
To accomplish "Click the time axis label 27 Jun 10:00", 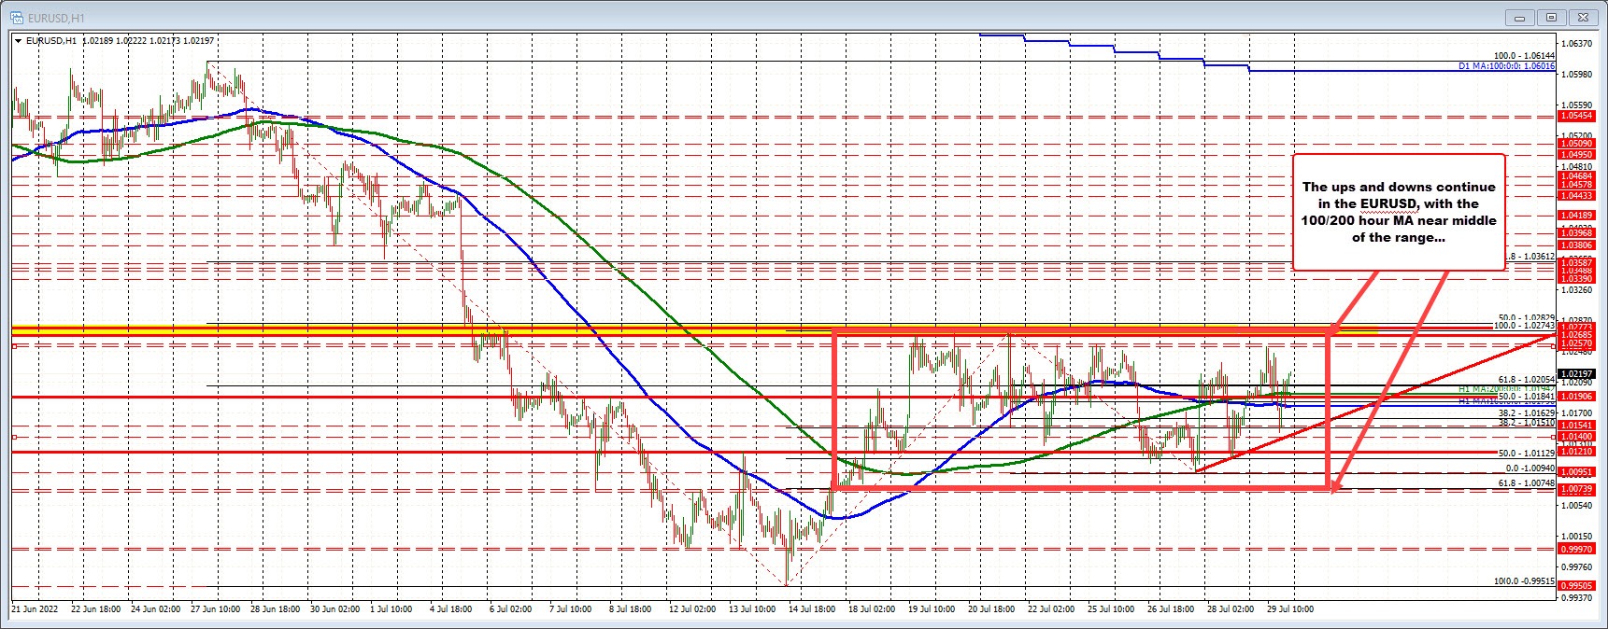I will tap(216, 608).
